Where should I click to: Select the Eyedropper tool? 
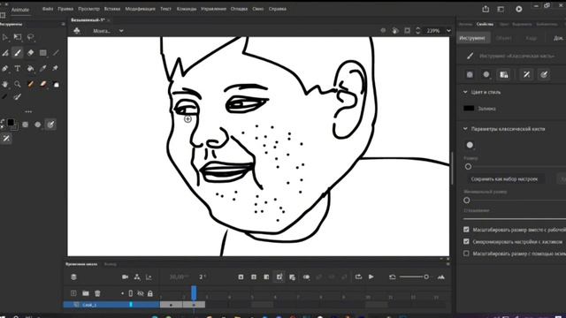pyautogui.click(x=43, y=69)
